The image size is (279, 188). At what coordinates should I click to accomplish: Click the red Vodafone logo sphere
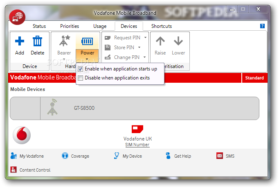[x=22, y=135]
